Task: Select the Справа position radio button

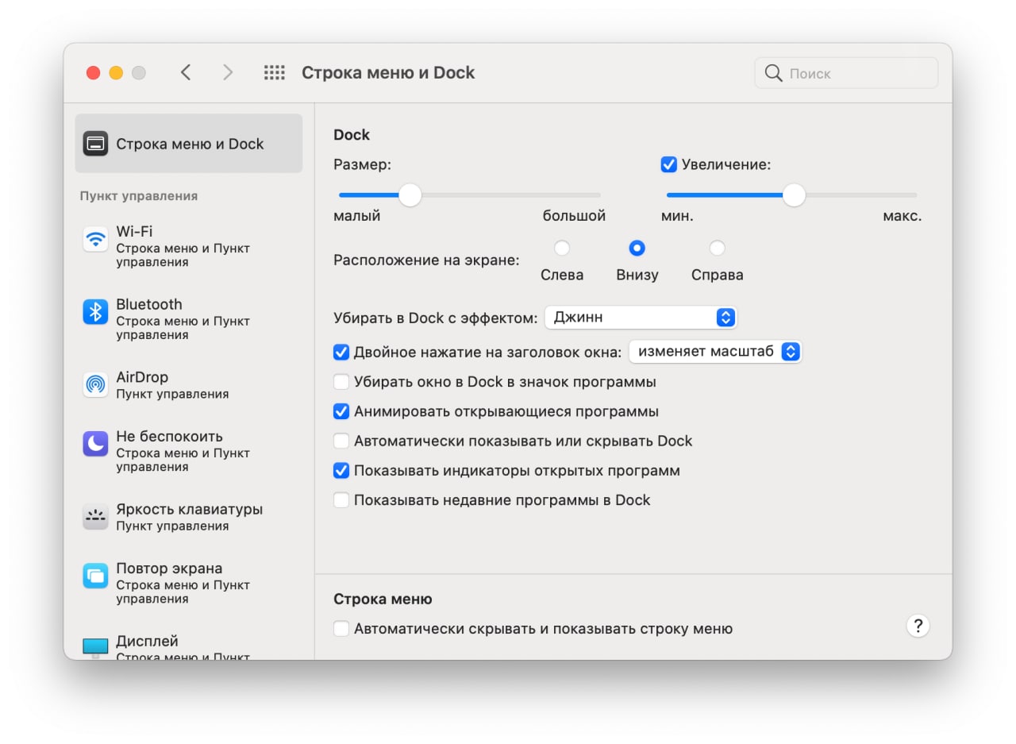Action: (717, 249)
